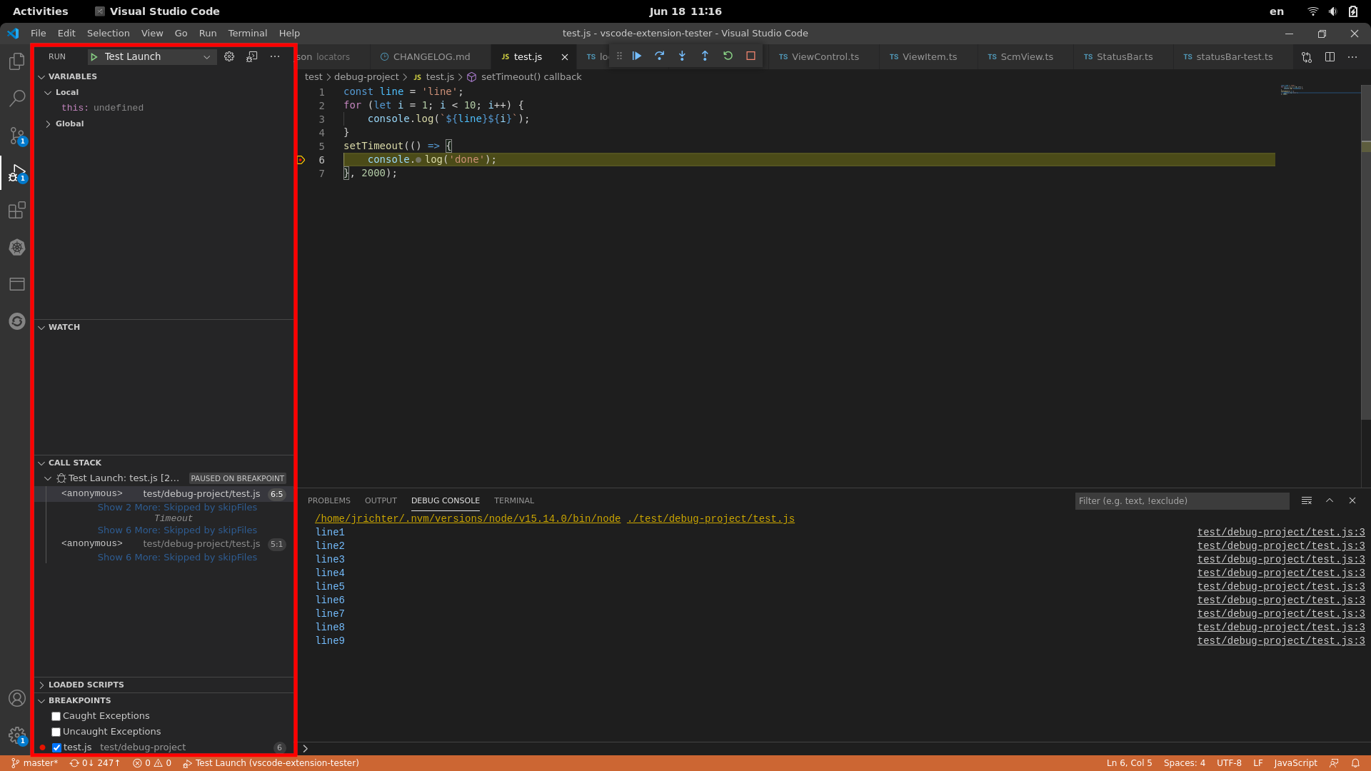
Task: Switch to the PROBLEMS panel tab
Action: (x=328, y=500)
